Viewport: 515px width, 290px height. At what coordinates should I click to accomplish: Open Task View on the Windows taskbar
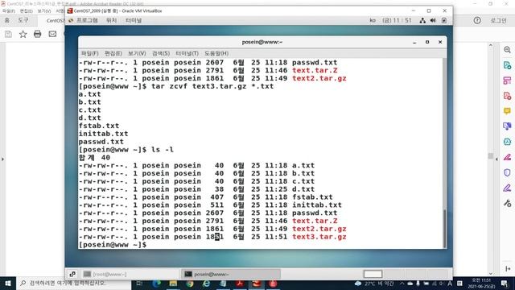coord(139,283)
